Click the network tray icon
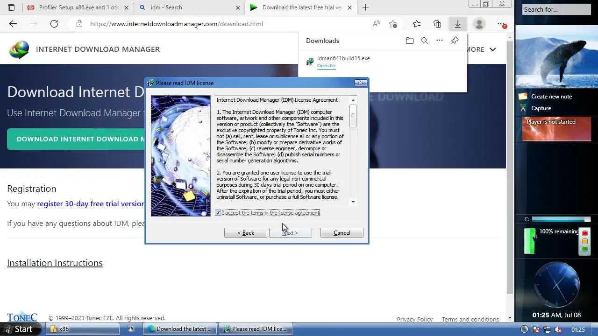This screenshot has height=336, width=598. (547, 329)
